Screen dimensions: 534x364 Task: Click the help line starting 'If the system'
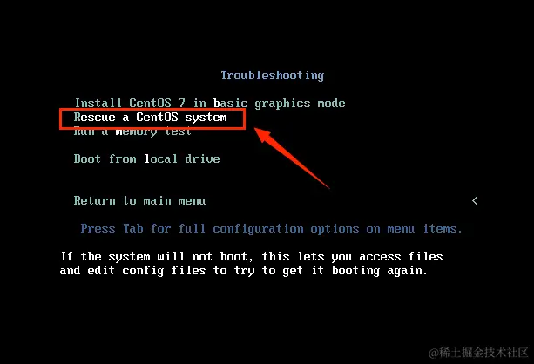pyautogui.click(x=252, y=256)
